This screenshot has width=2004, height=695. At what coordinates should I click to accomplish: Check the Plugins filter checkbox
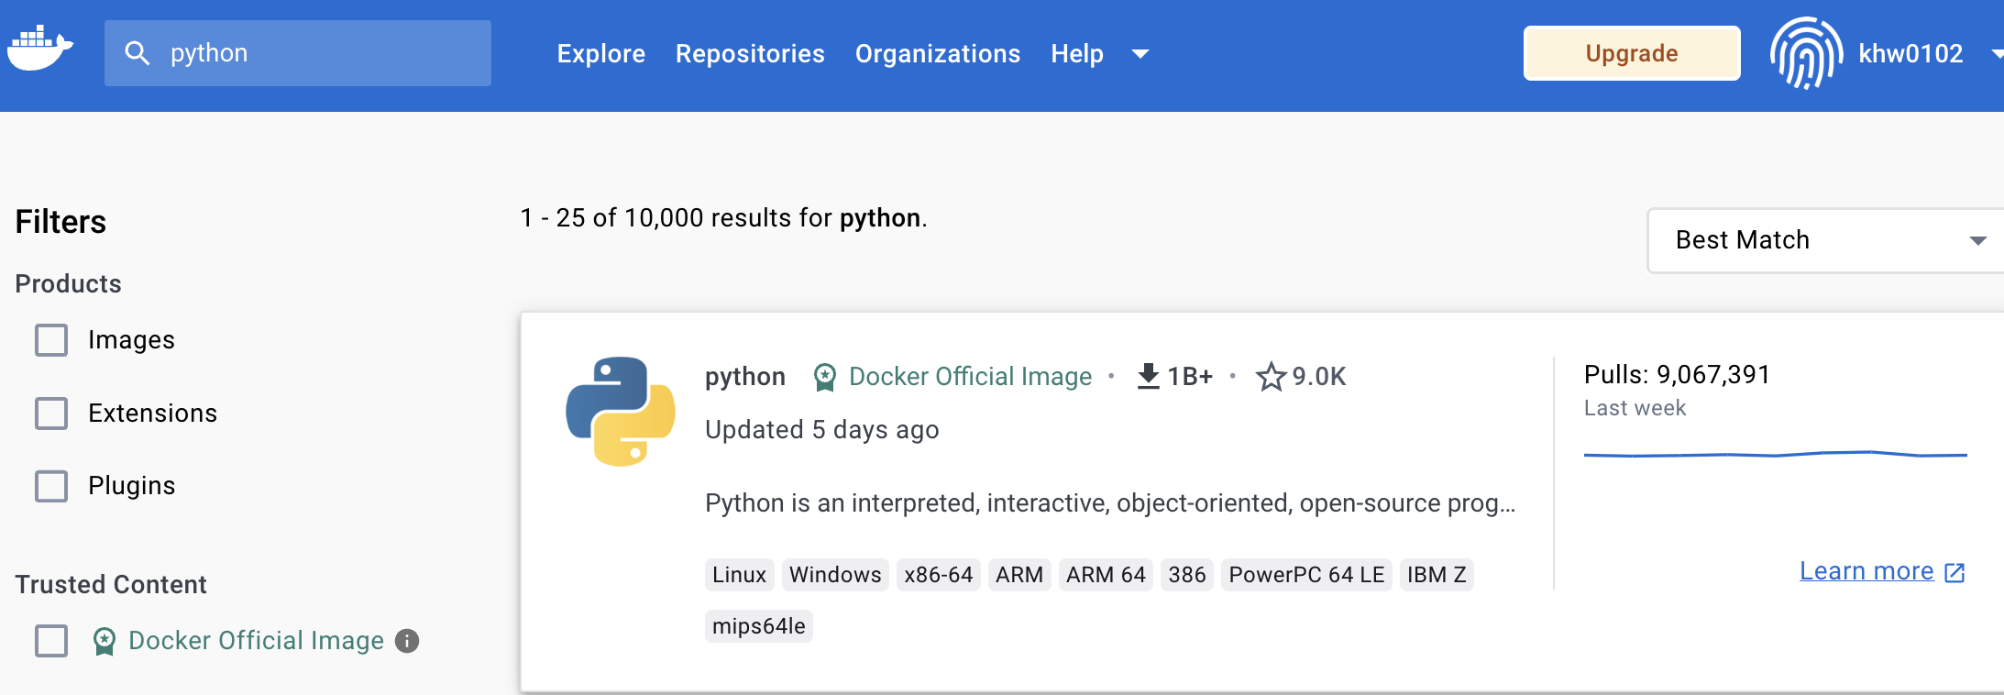click(x=51, y=486)
